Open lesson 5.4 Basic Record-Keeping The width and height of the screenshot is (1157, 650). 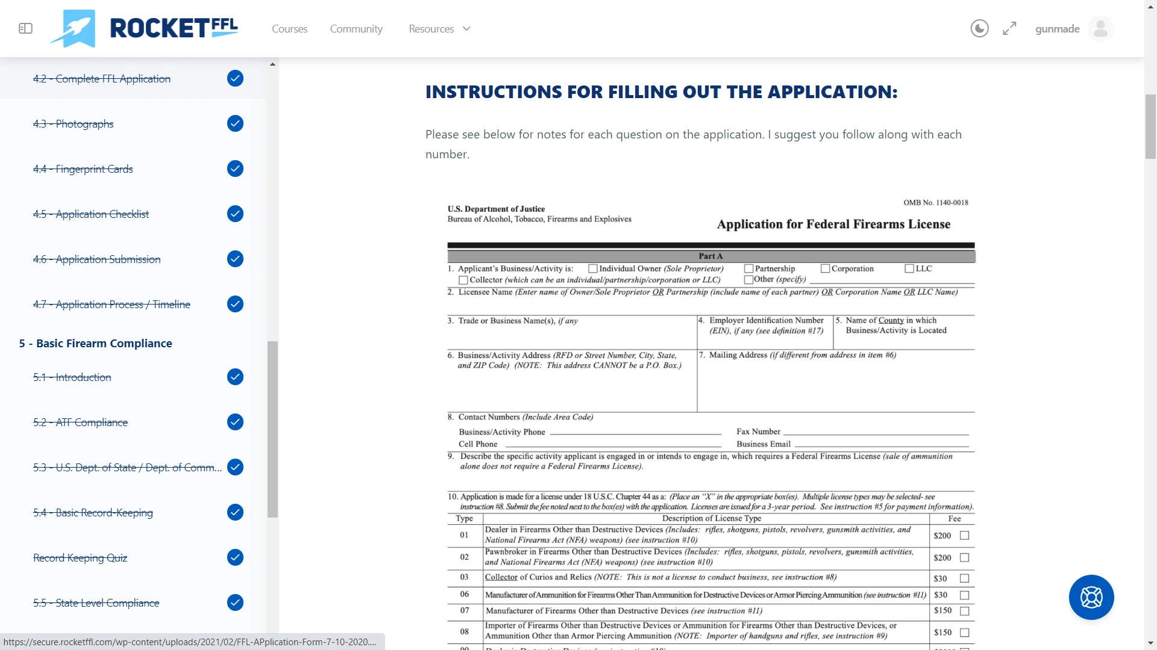pyautogui.click(x=93, y=512)
